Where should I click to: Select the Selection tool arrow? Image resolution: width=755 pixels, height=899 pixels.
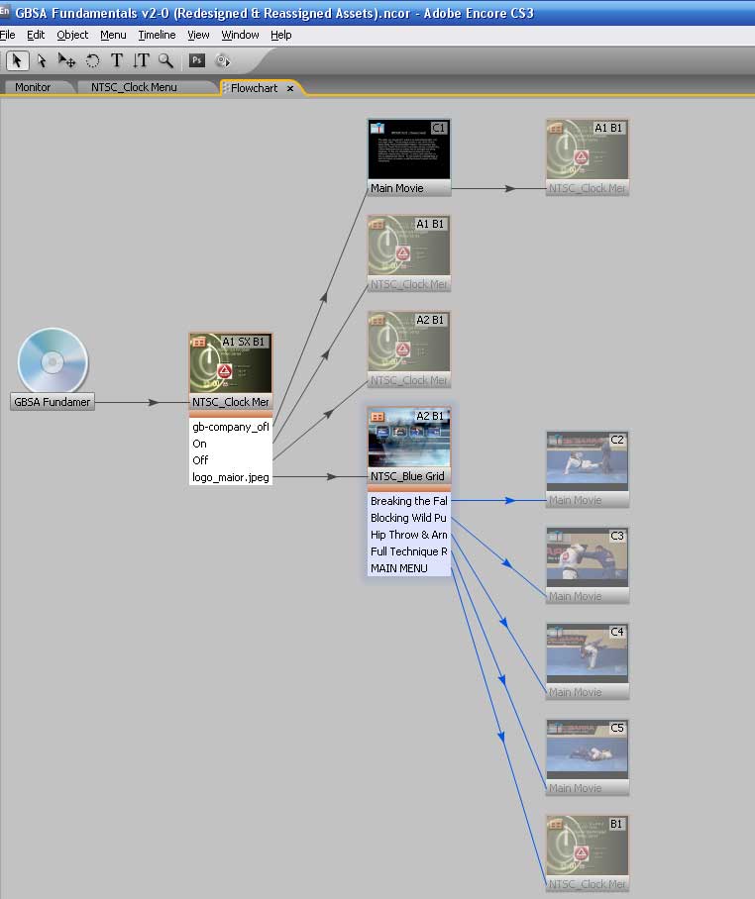[18, 60]
